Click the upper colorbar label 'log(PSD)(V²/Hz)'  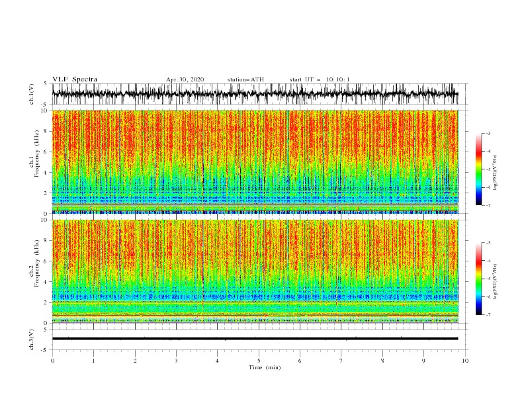click(495, 172)
